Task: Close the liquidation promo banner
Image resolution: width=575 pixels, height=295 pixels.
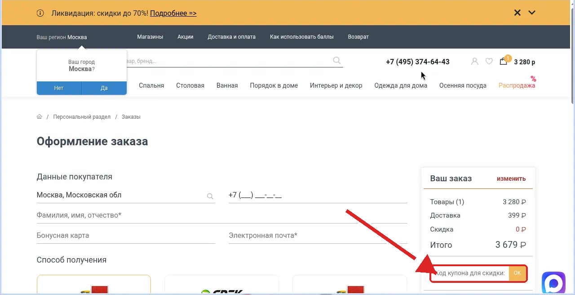Action: [x=517, y=13]
